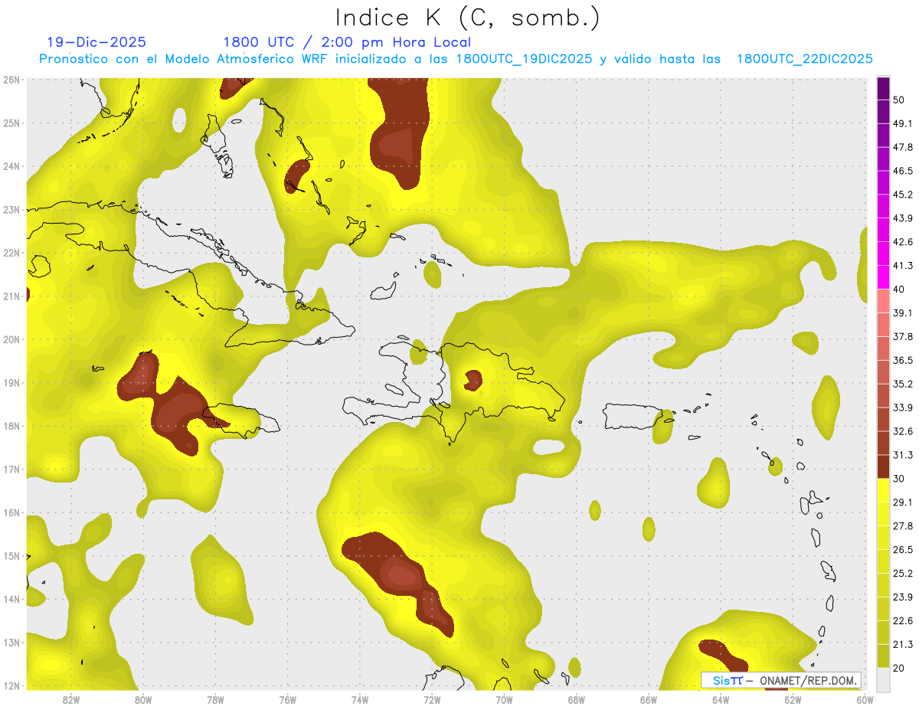Select the 68W longitude label
Image resolution: width=919 pixels, height=710 pixels.
(x=577, y=699)
